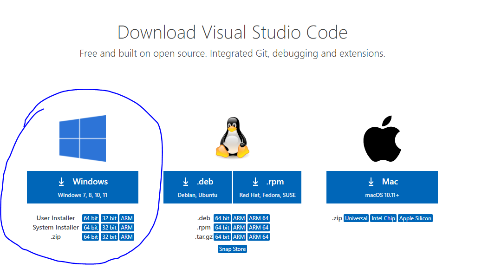Select 32 bit System Installer for Windows
This screenshot has height=269, width=482.
(x=109, y=227)
